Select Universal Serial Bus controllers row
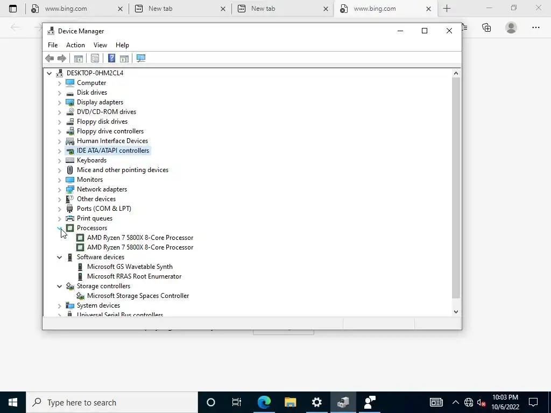Screen dimensions: 551x413 point(120,314)
